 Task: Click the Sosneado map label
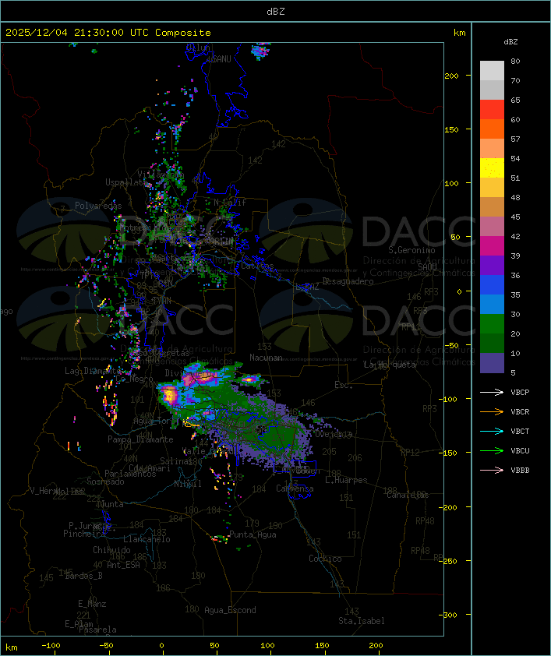(105, 481)
